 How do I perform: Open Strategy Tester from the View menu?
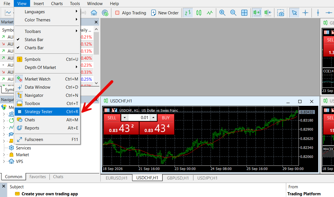47,112
